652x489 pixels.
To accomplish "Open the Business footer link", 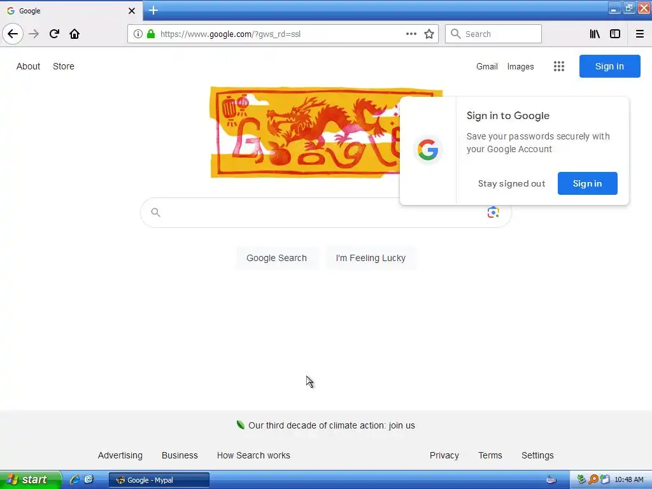I will (180, 455).
